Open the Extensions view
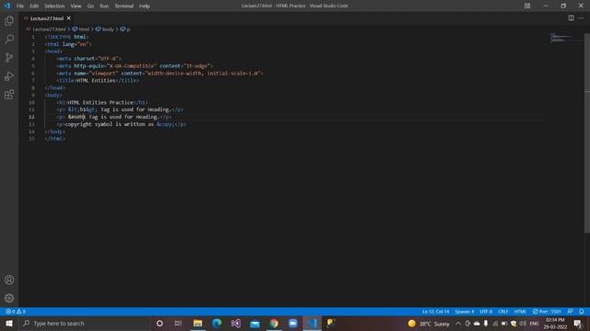Screen dimensions: 590x331 [9, 94]
